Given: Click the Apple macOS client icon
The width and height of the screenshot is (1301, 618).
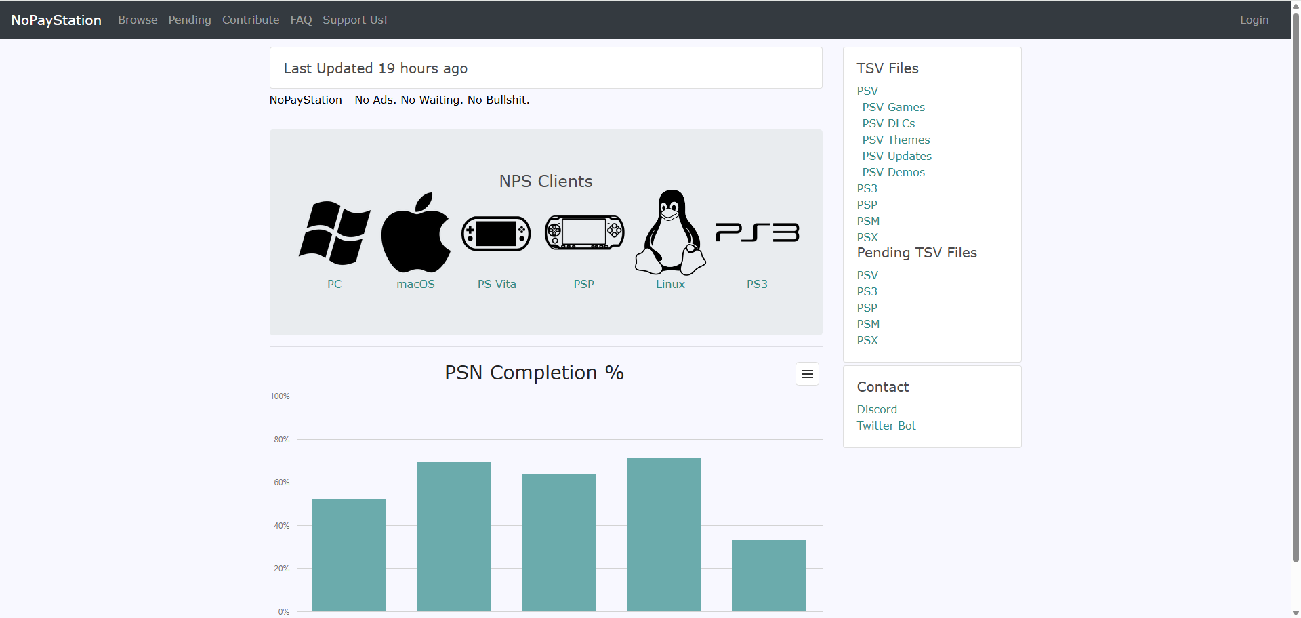Looking at the screenshot, I should click(416, 232).
